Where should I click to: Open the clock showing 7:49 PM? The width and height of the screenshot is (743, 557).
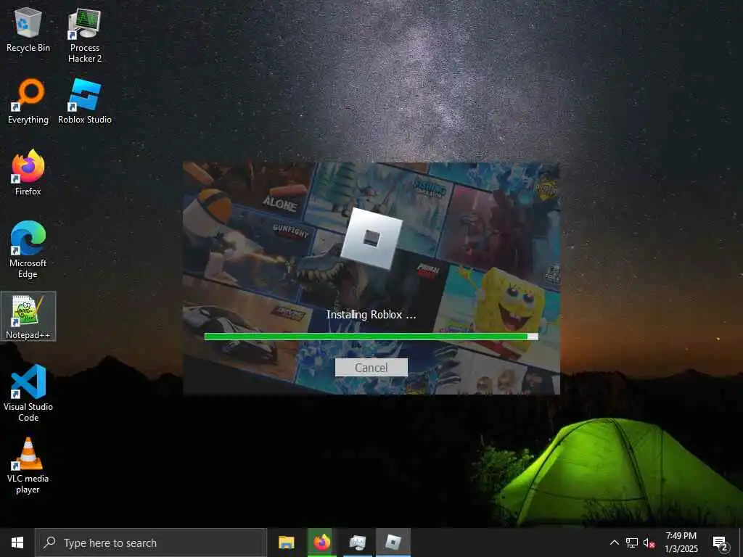(x=681, y=542)
